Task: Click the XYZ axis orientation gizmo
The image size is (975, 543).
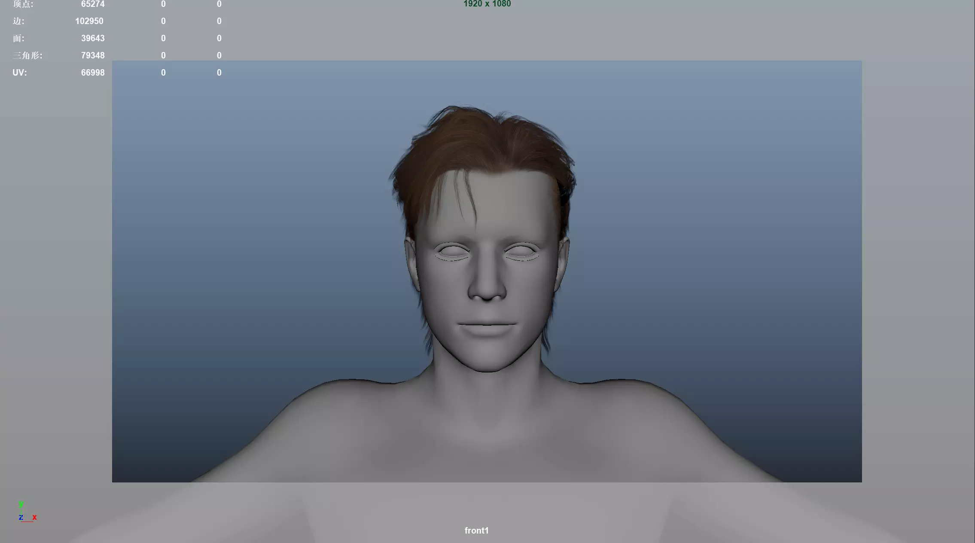Action: pyautogui.click(x=27, y=512)
